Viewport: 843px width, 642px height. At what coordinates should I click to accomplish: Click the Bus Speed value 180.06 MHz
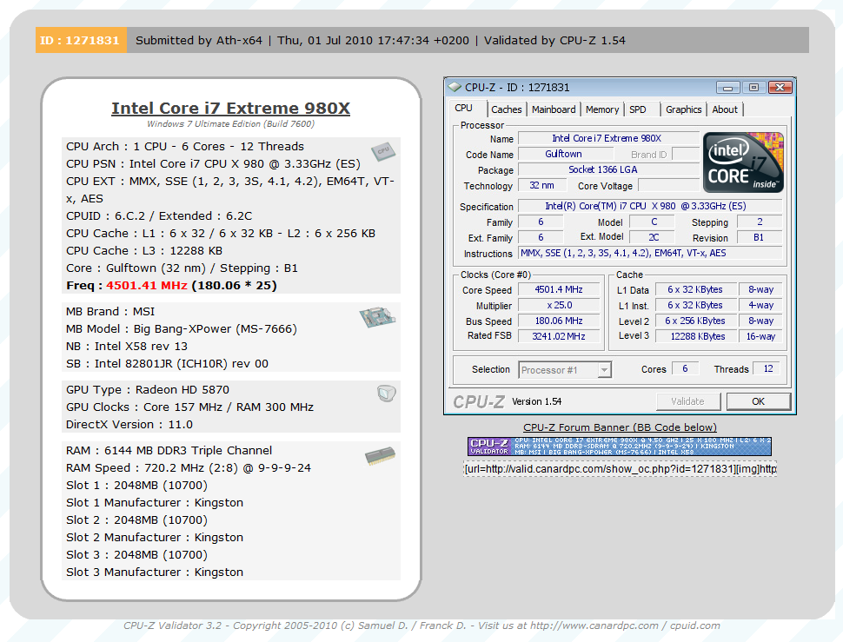point(559,321)
